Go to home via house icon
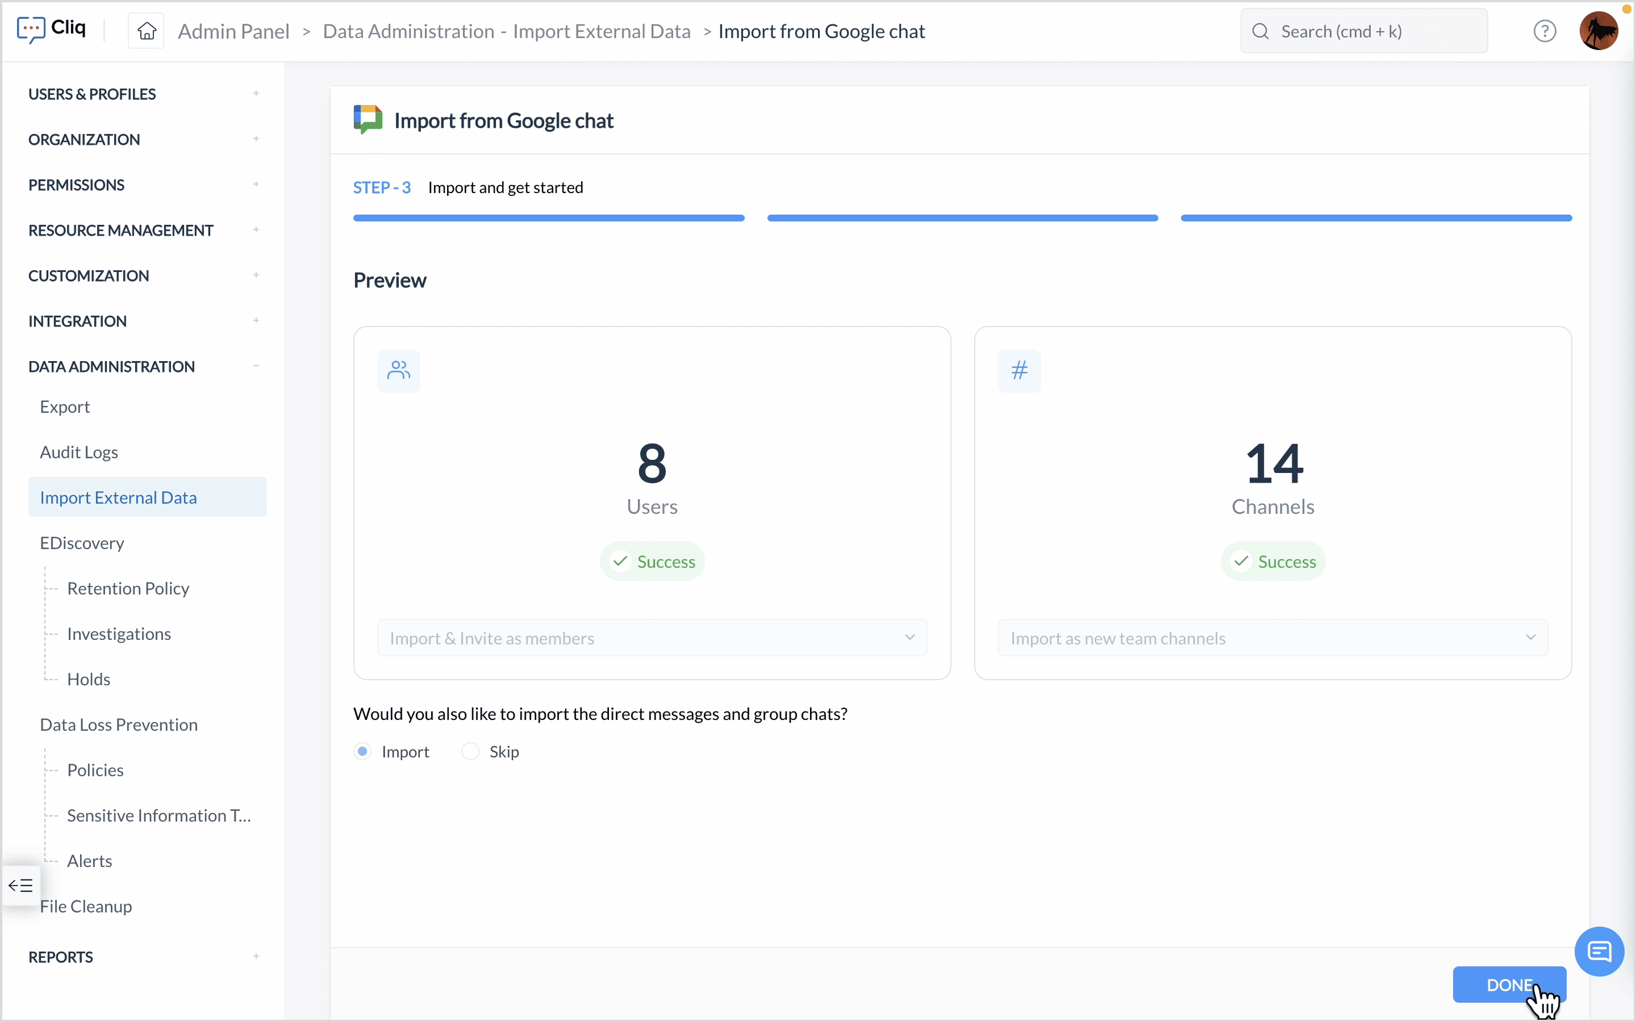Image resolution: width=1636 pixels, height=1022 pixels. [147, 31]
